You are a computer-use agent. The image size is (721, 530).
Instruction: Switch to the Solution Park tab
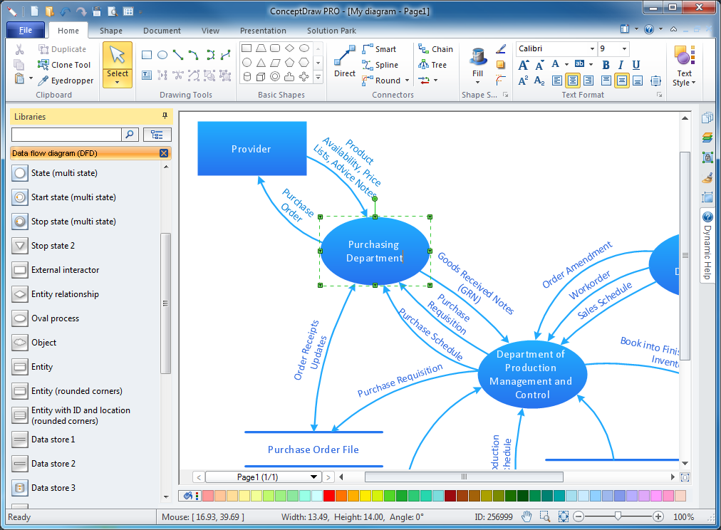pyautogui.click(x=331, y=31)
